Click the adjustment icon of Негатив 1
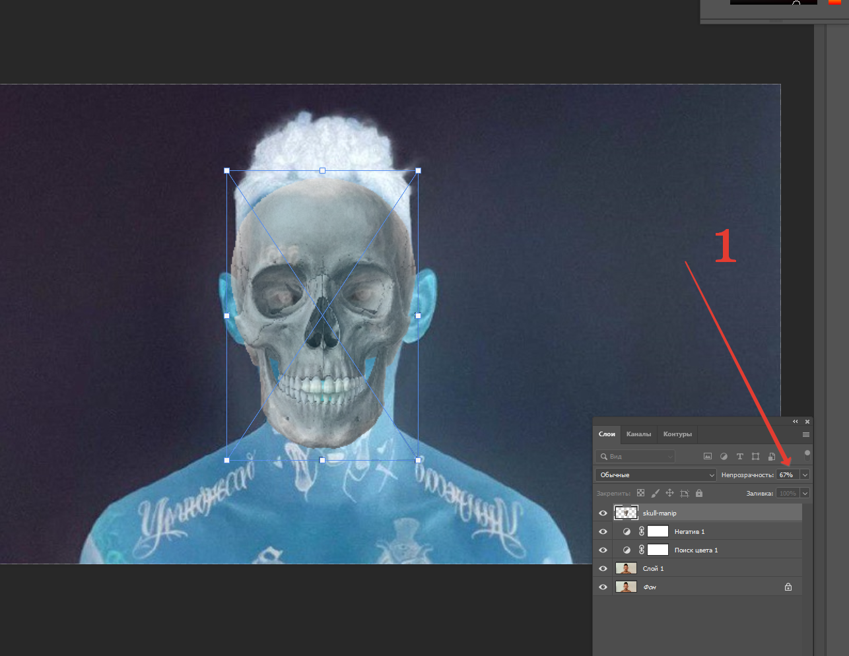 coord(627,531)
